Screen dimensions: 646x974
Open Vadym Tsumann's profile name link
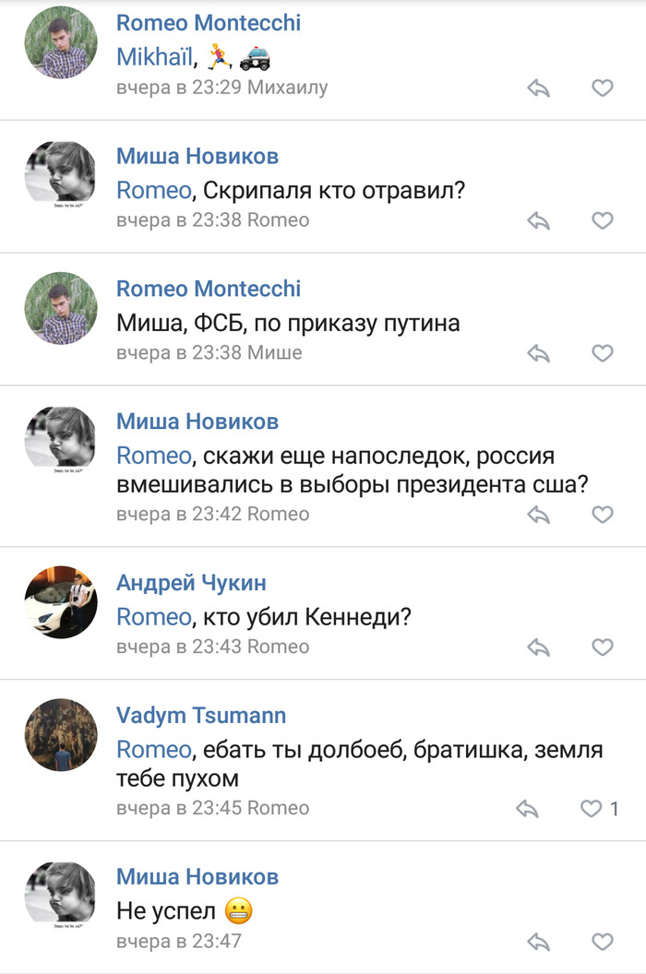point(201,715)
